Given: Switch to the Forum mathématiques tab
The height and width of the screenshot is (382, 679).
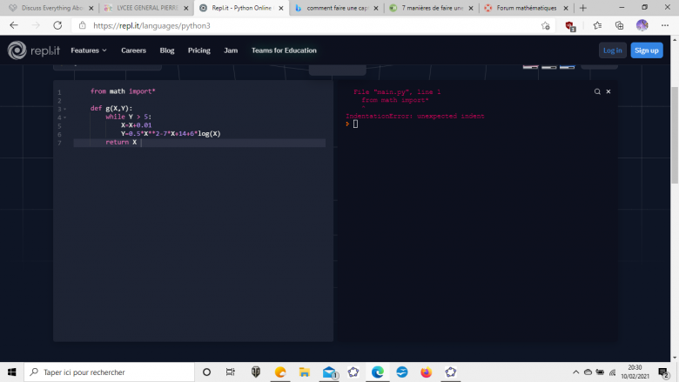Looking at the screenshot, I should pyautogui.click(x=526, y=8).
